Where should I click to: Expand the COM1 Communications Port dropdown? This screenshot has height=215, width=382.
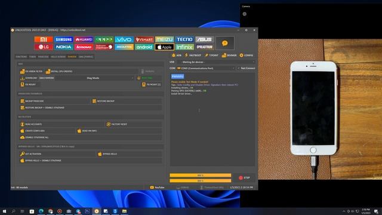(205, 68)
